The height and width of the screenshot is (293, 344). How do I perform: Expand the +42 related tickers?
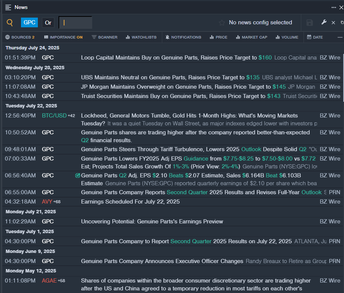click(x=71, y=116)
